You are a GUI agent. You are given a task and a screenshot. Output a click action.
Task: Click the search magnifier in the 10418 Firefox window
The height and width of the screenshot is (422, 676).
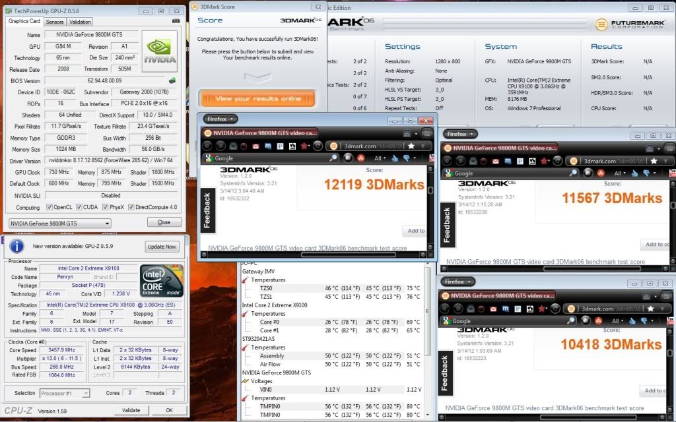[571, 321]
